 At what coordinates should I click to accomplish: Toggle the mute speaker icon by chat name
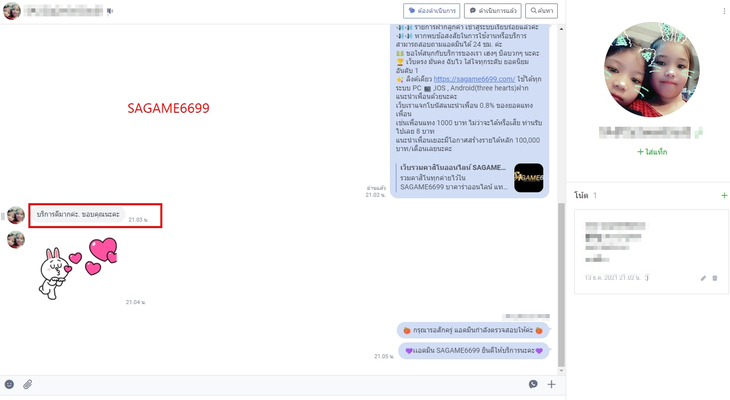click(x=110, y=11)
